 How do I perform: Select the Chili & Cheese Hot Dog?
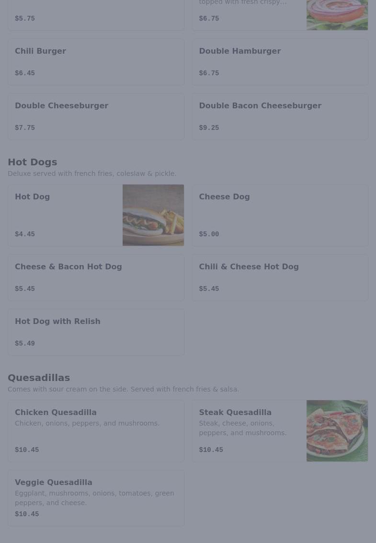pos(280,278)
